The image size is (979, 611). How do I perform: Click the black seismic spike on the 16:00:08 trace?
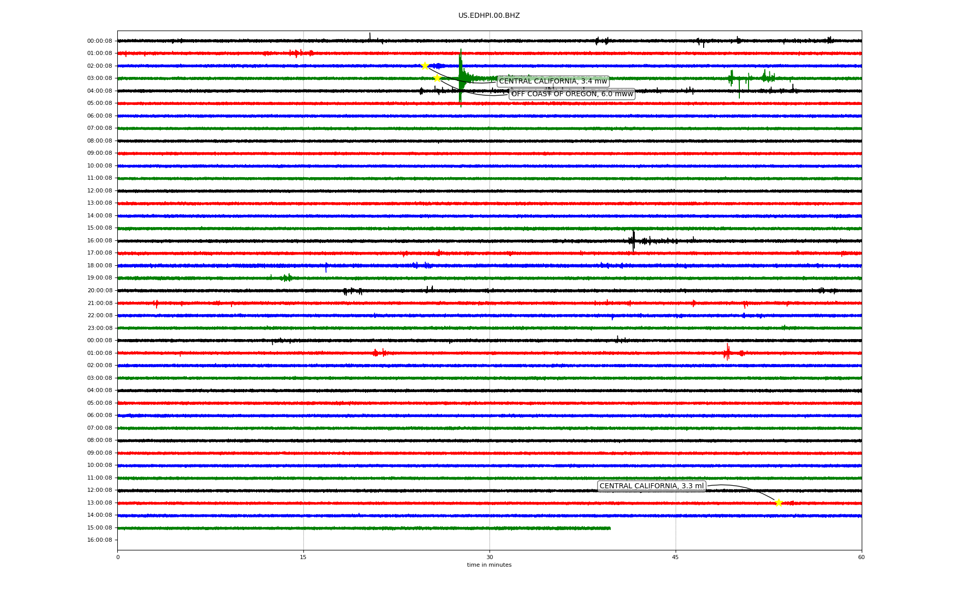(x=633, y=240)
